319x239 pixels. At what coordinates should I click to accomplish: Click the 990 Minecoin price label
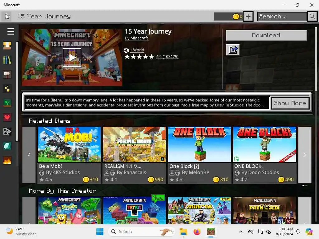point(156,180)
